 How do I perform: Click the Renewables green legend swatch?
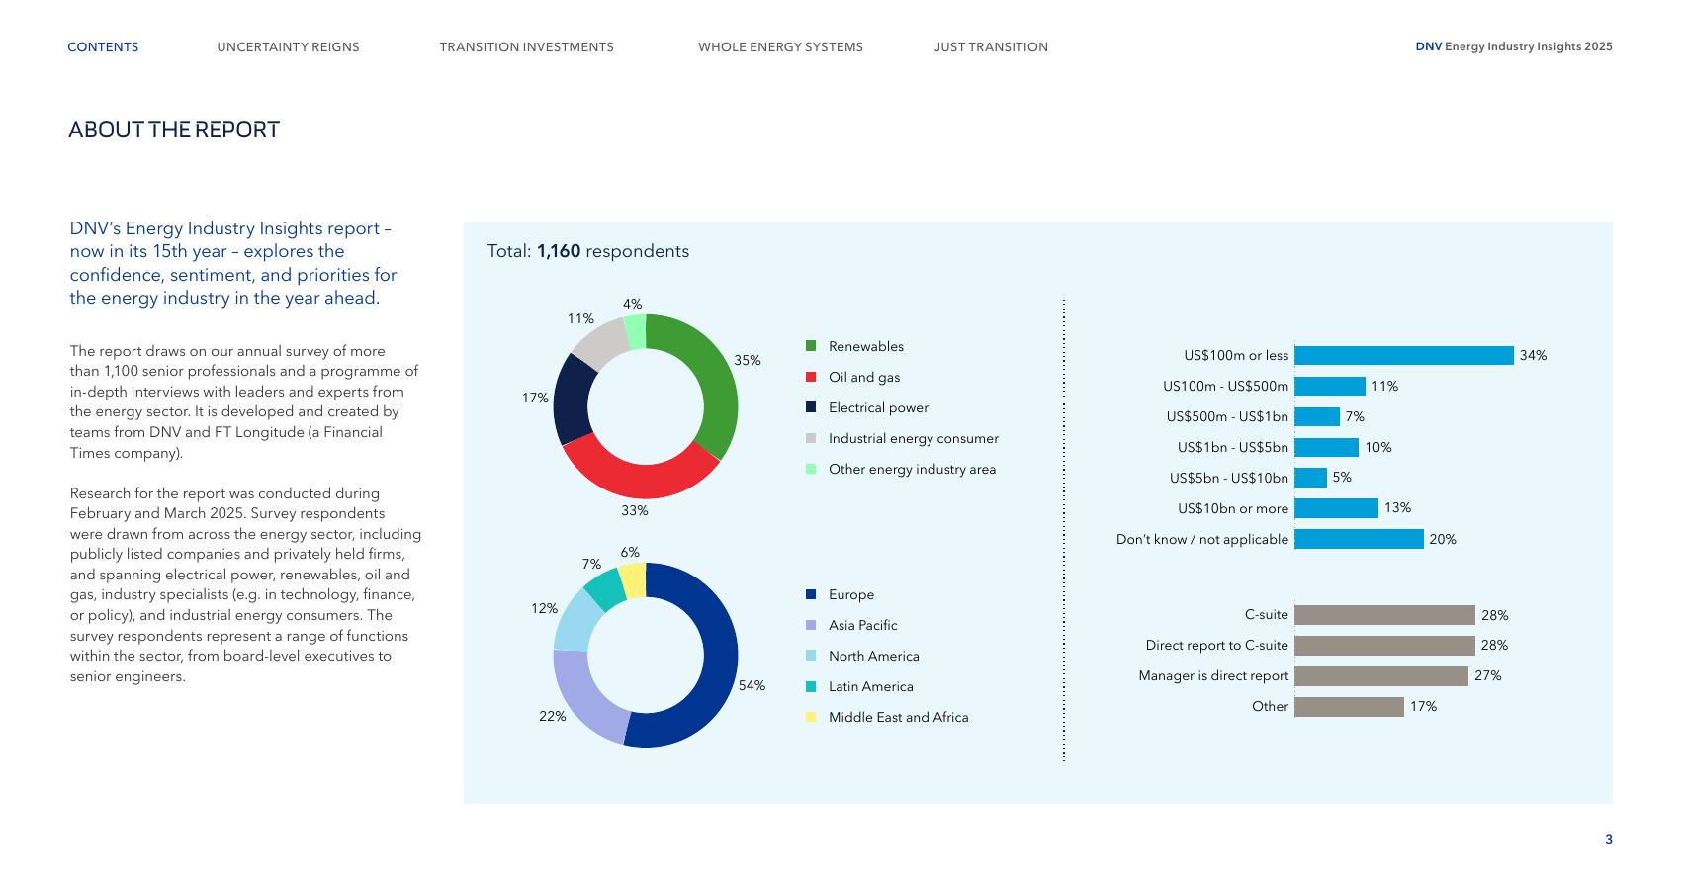[x=811, y=346]
